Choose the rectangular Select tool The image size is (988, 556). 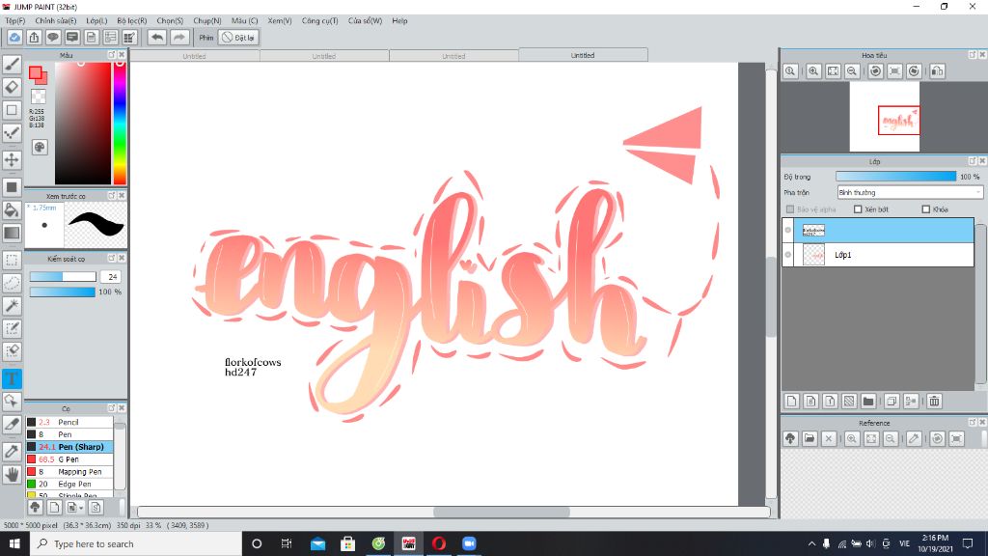coord(12,260)
